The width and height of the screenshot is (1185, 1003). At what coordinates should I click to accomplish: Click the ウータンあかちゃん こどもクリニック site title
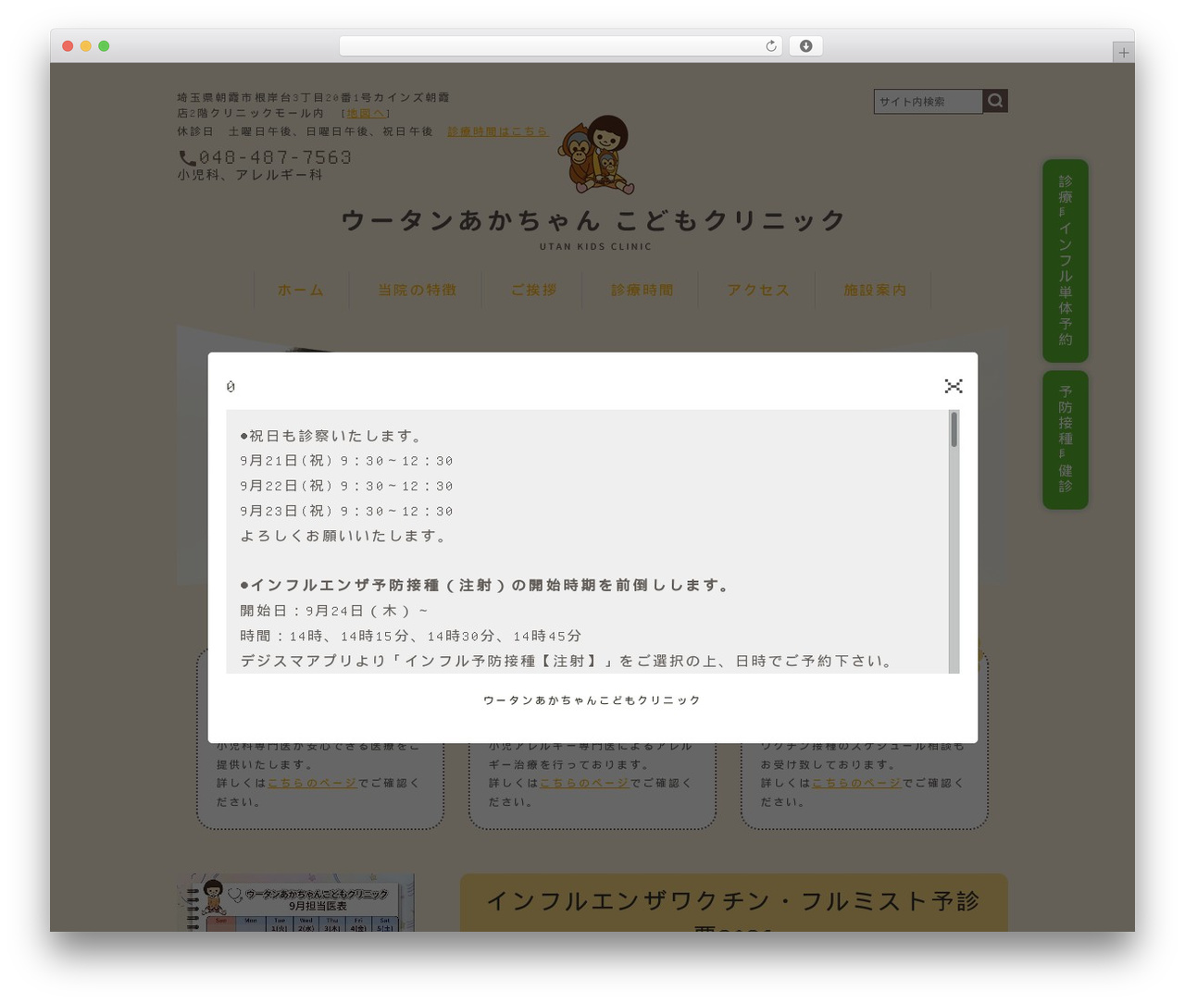pos(594,220)
